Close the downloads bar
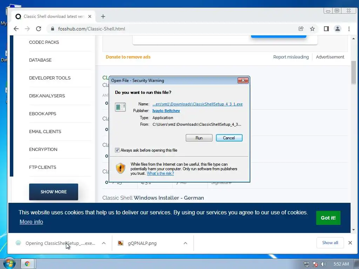The width and height of the screenshot is (359, 269). (350, 243)
